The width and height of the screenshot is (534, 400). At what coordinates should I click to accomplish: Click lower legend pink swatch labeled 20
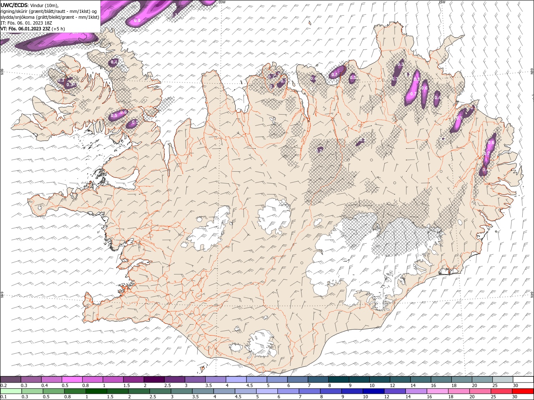point(480,391)
